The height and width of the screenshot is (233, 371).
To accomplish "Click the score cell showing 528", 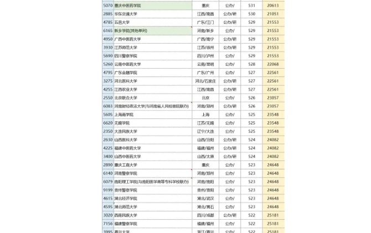I will point(252,64).
